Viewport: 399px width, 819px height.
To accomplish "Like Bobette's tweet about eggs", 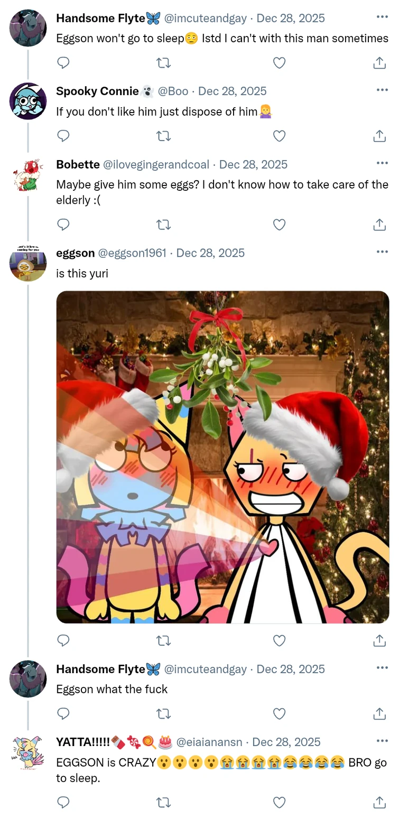I will pos(279,225).
